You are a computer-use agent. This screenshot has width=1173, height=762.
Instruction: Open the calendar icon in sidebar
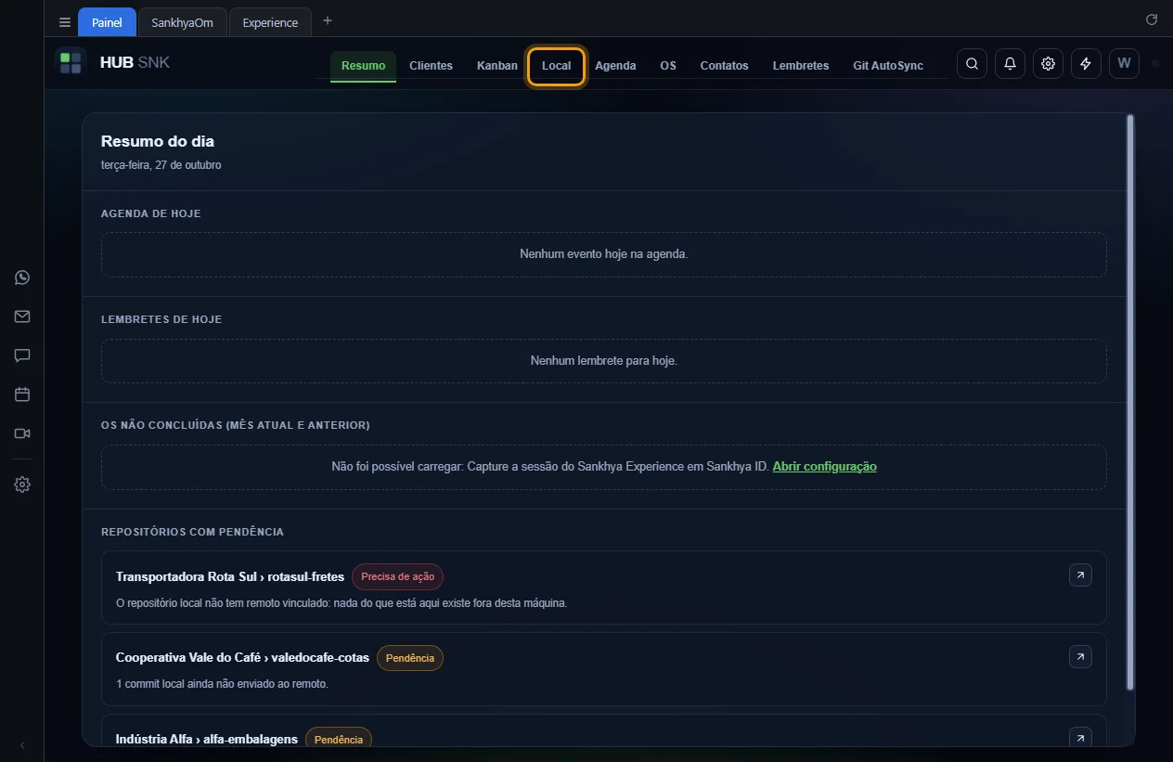[x=22, y=394]
